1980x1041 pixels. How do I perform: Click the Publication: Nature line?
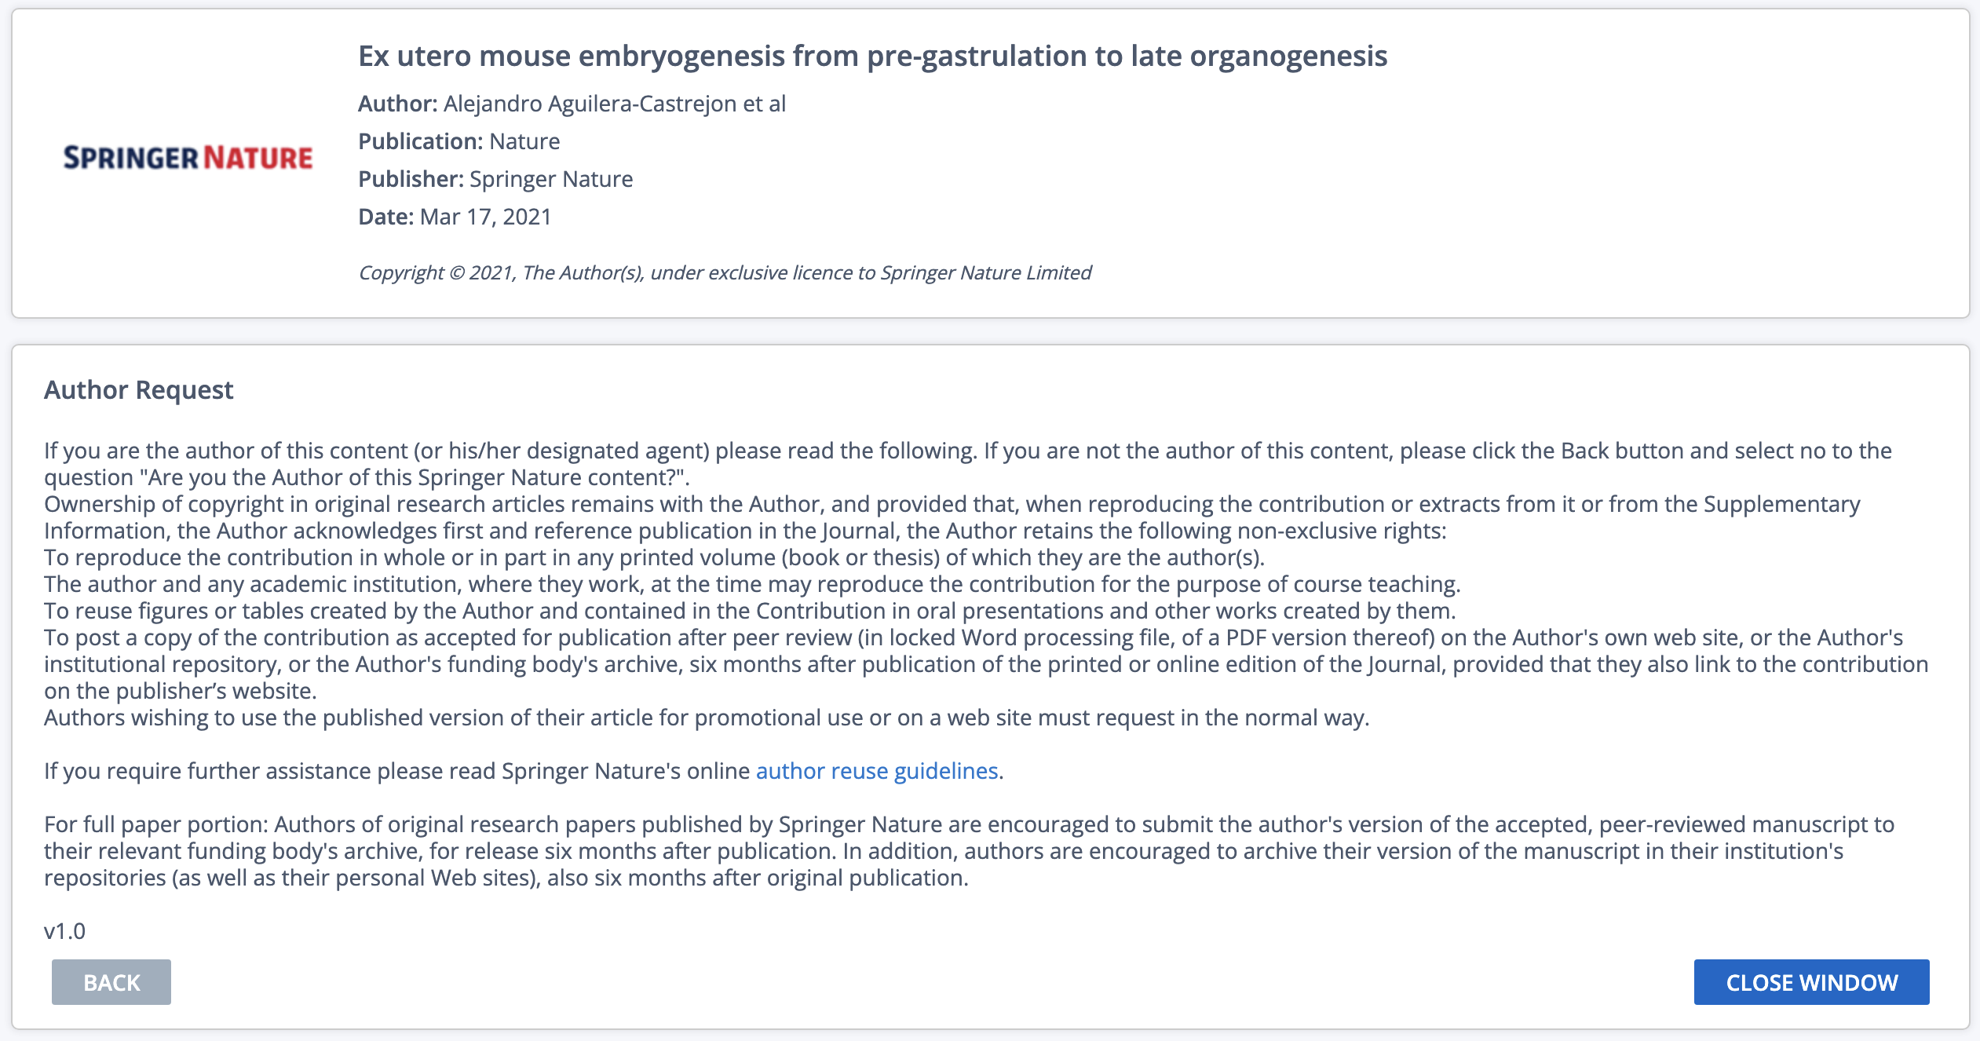458,141
